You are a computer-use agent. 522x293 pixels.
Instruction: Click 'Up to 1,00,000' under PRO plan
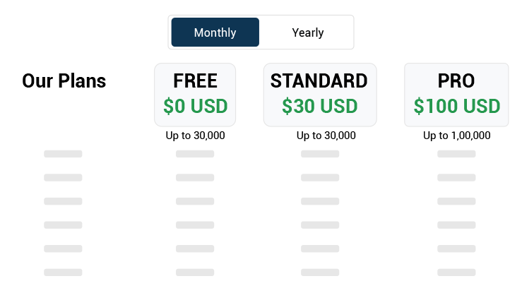pos(456,136)
